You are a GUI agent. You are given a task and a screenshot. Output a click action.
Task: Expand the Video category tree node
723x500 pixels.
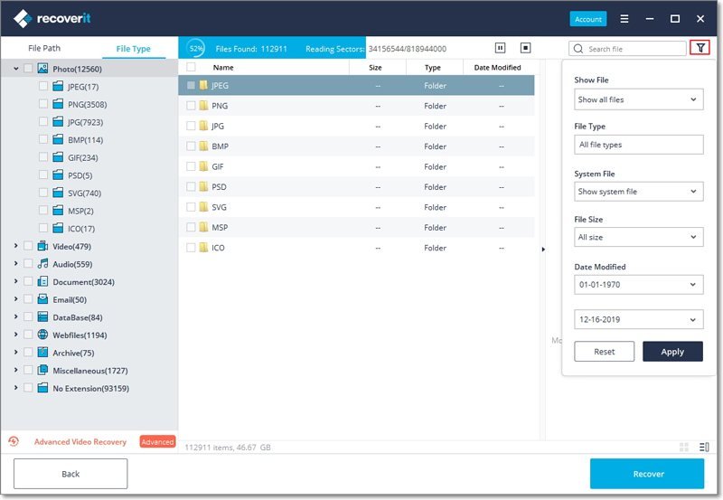point(15,246)
